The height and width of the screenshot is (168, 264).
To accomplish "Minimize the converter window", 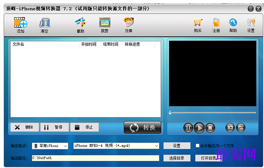I will [x=251, y=9].
